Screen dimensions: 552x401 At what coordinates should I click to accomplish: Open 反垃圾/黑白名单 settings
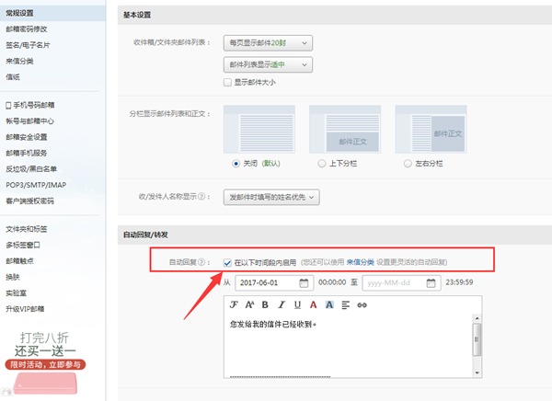[31, 169]
